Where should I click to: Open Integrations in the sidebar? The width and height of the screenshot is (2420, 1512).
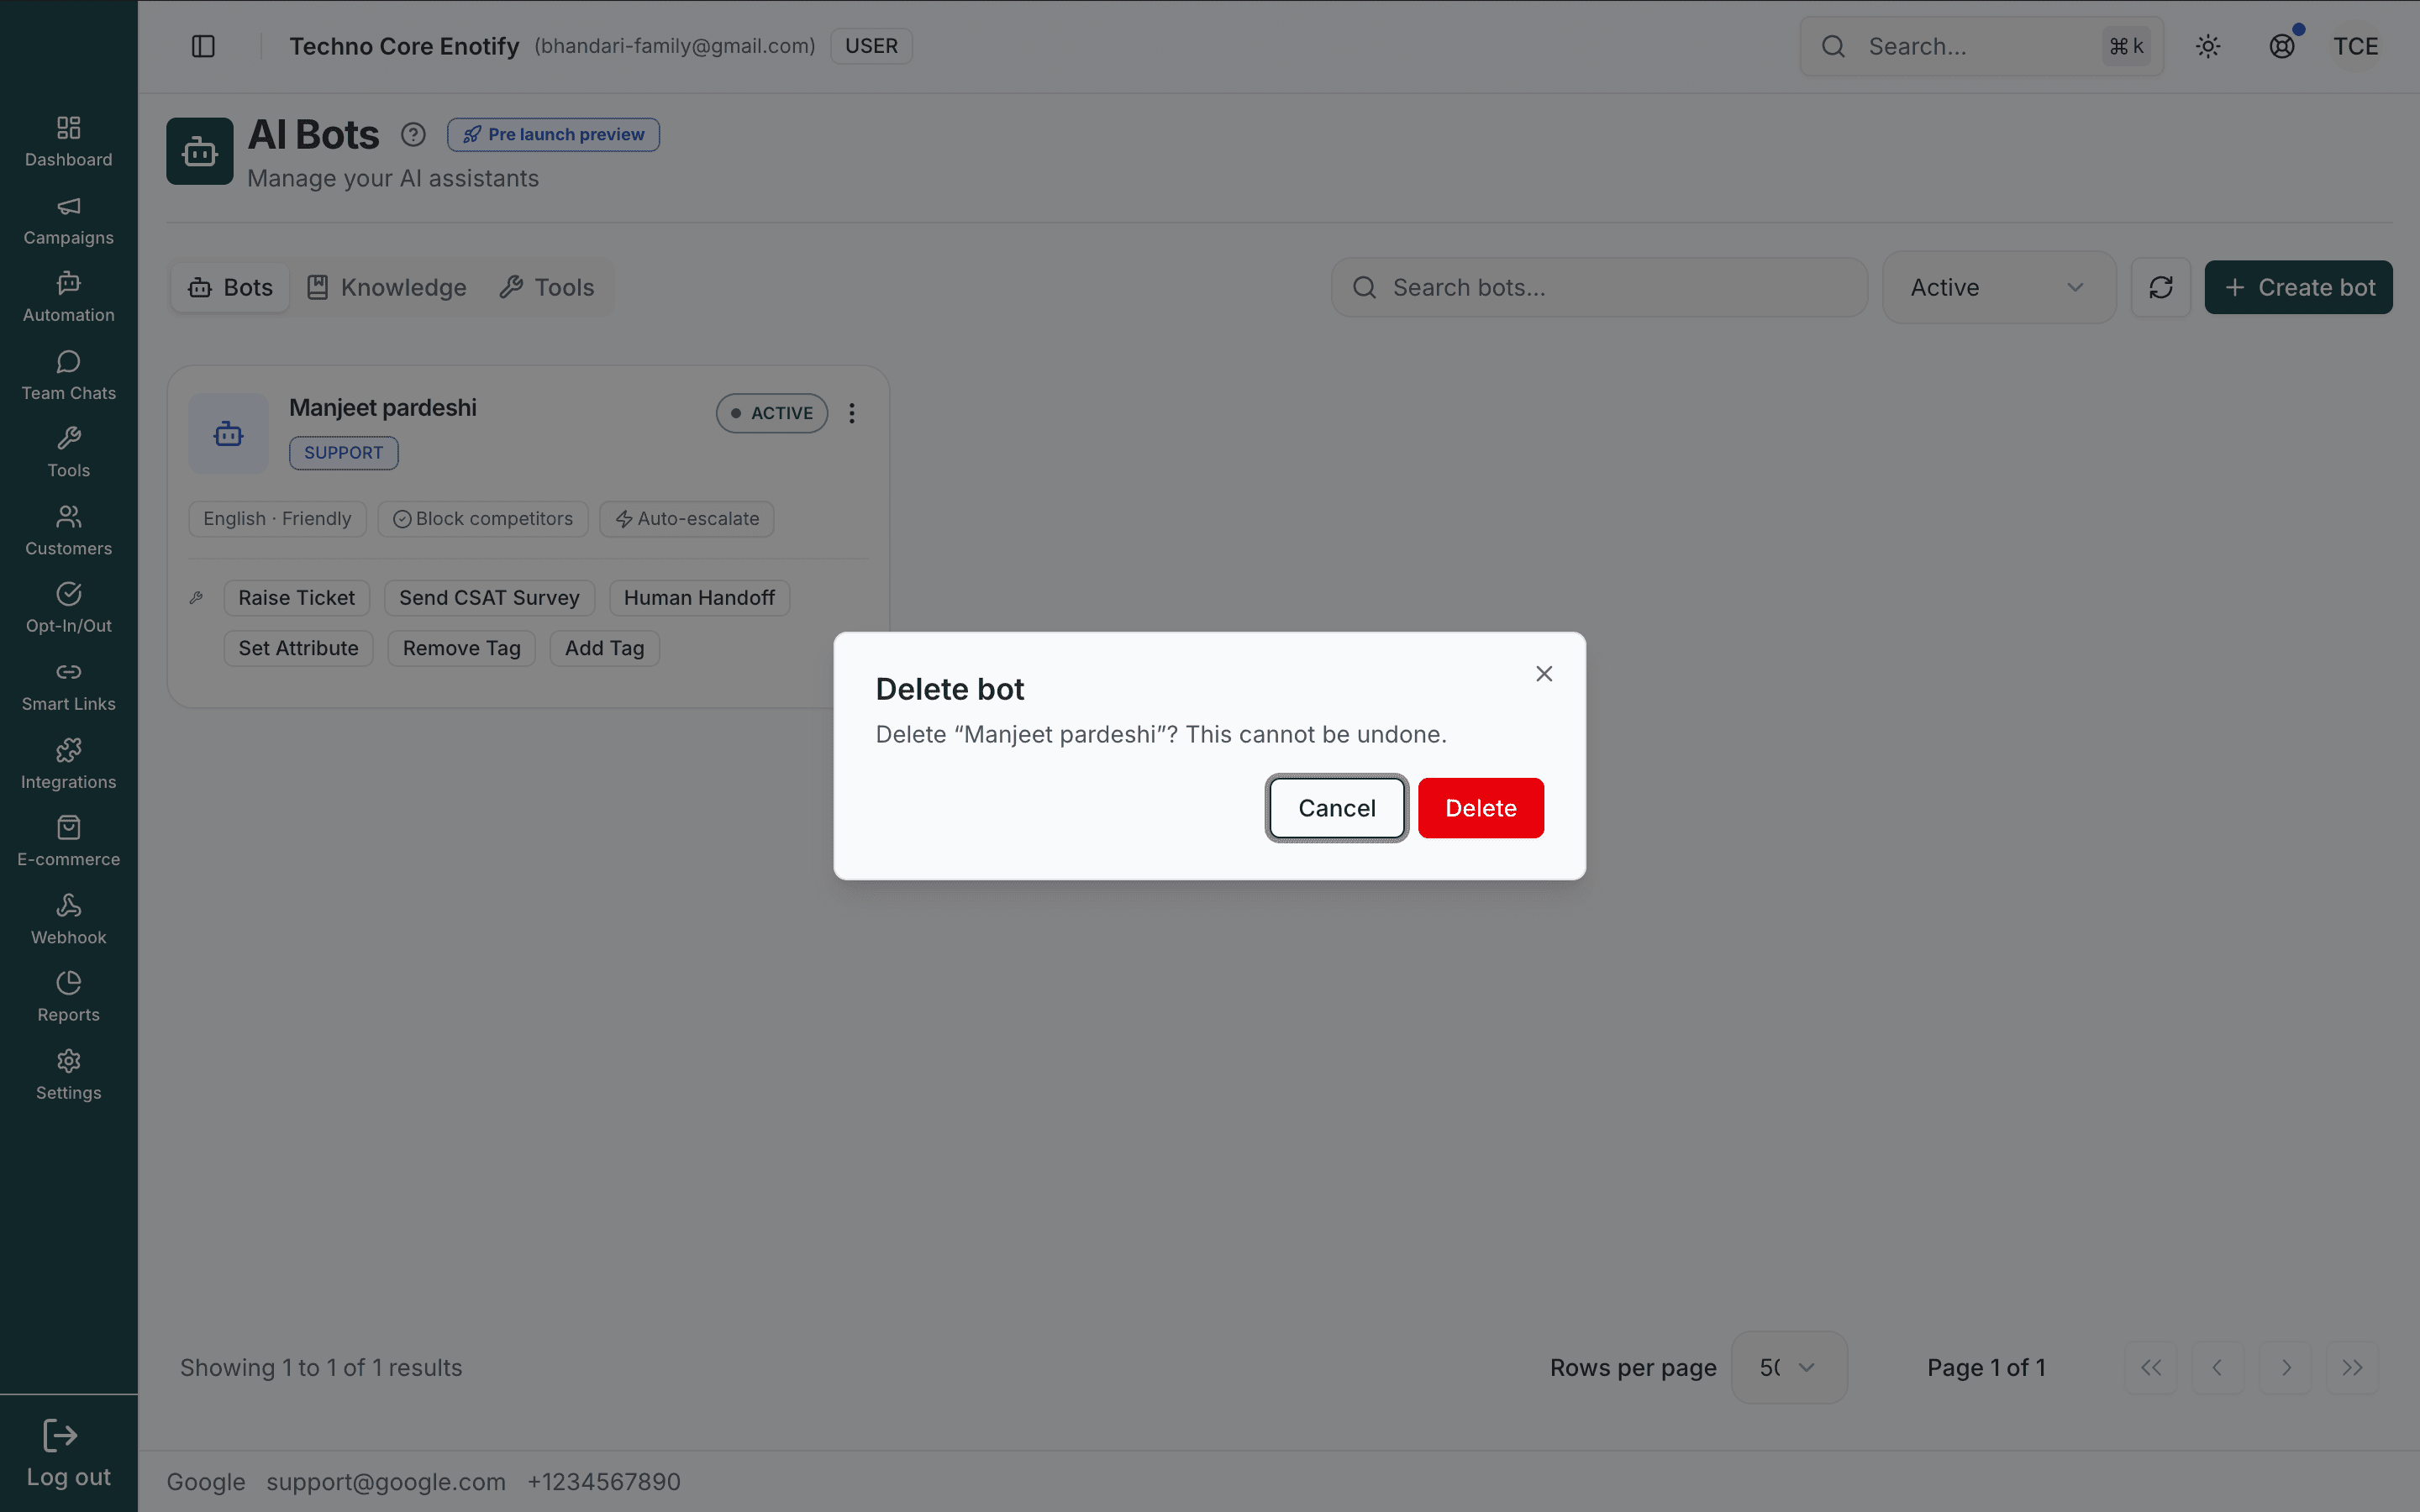[68, 765]
